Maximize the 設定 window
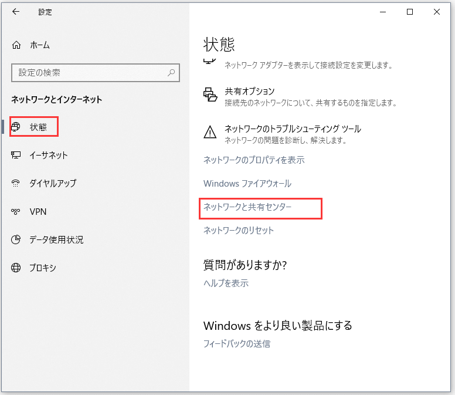The width and height of the screenshot is (455, 395). (x=410, y=12)
